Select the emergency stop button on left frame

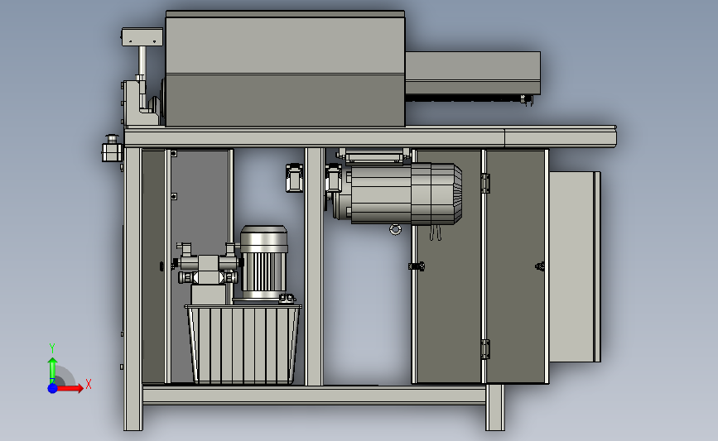[112, 148]
